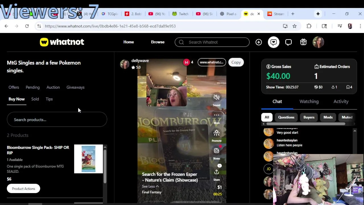
Task: Click the install app icon in address bar
Action: click(x=285, y=26)
